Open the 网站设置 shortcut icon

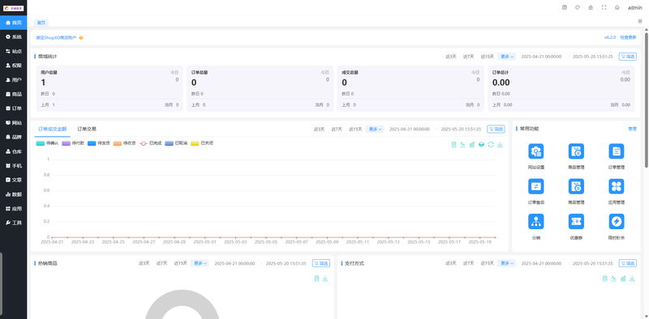tap(536, 151)
